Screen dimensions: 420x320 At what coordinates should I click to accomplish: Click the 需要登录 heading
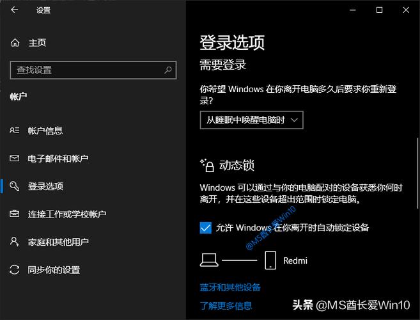click(x=223, y=65)
